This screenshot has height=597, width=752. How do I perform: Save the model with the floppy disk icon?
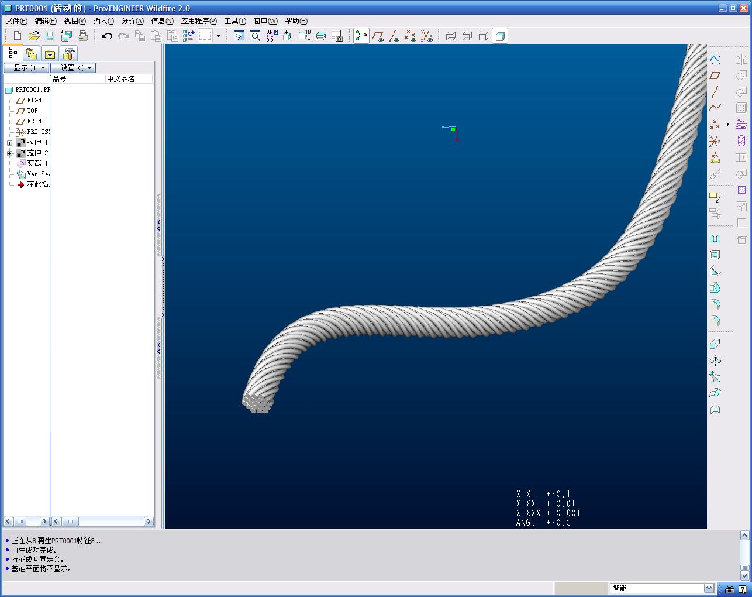(x=50, y=36)
